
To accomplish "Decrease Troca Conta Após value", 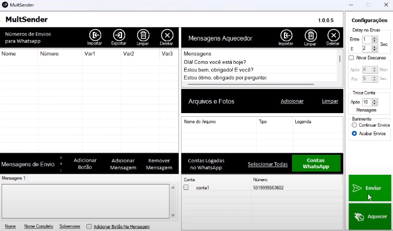I will click(375, 104).
